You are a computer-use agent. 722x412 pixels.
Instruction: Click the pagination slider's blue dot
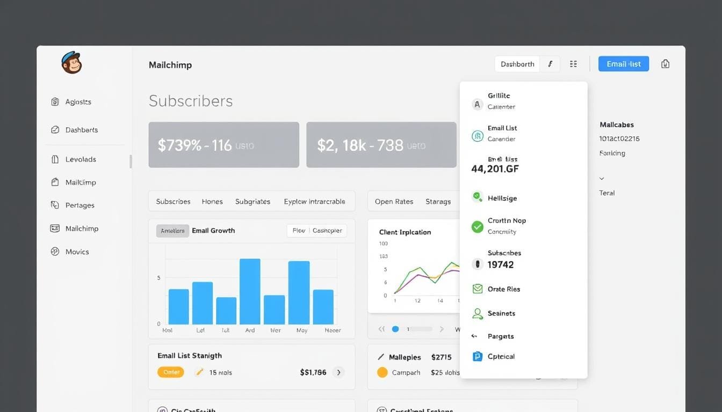pyautogui.click(x=395, y=329)
